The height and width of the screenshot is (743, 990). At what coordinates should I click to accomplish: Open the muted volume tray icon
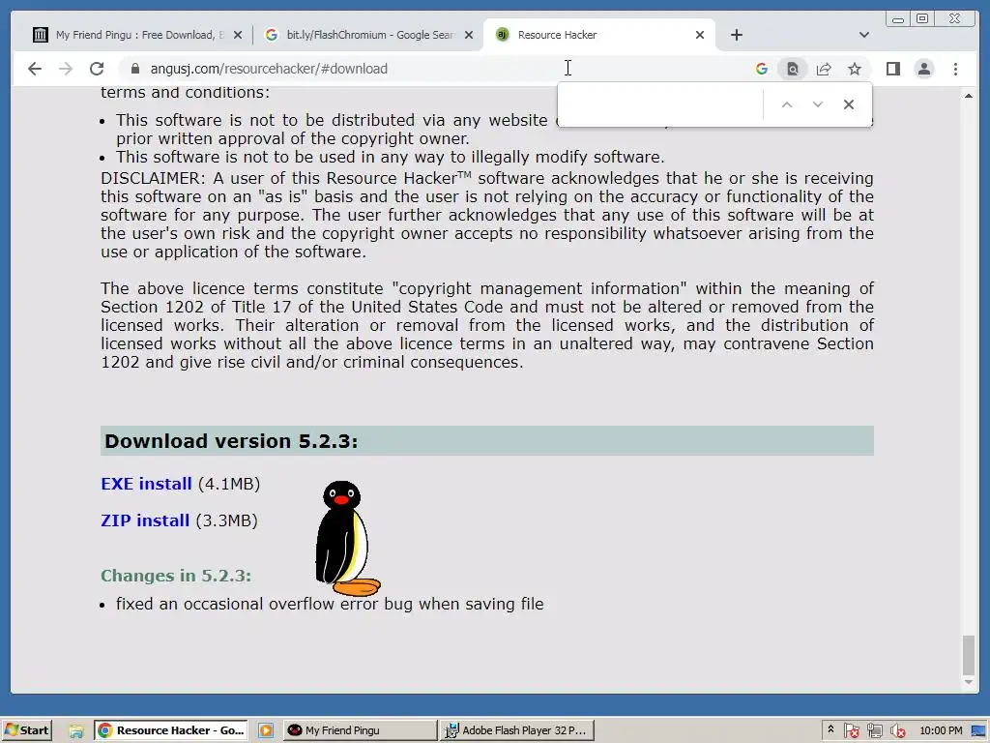897,731
